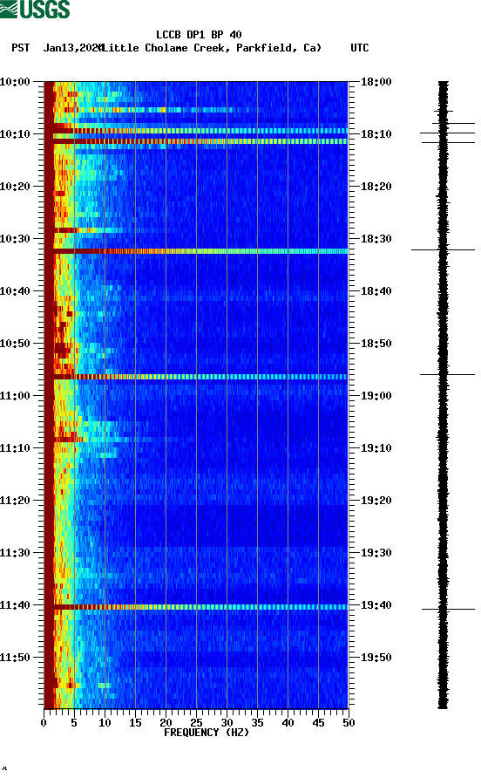Click the 10:50 PST time label
This screenshot has height=778, width=481.
16,344
